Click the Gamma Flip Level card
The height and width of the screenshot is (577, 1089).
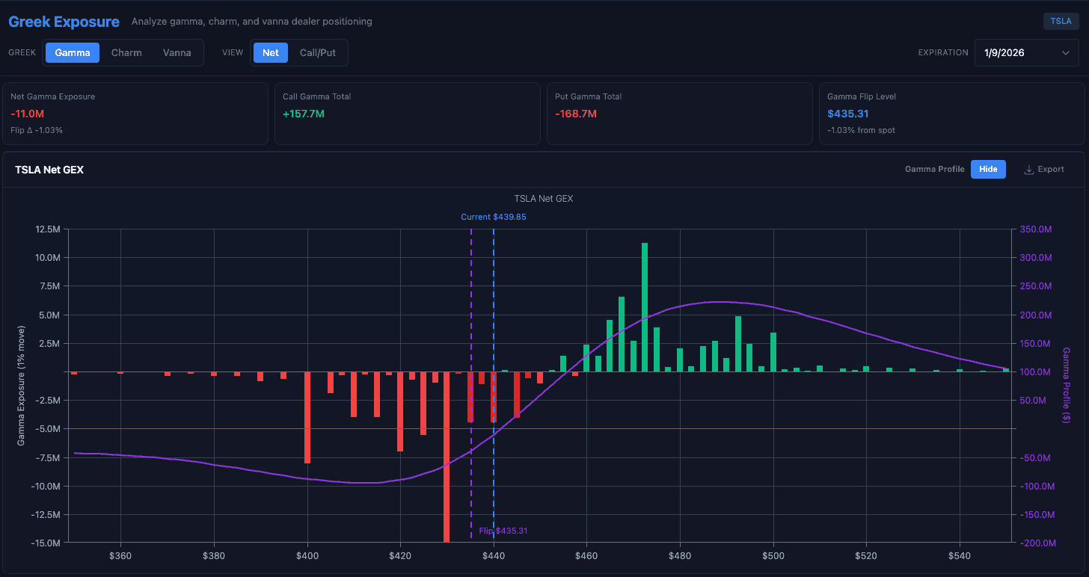tap(951, 113)
